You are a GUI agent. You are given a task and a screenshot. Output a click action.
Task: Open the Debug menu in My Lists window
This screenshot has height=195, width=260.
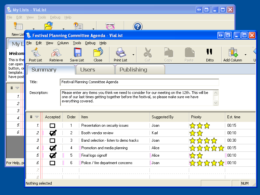[x=55, y=17]
